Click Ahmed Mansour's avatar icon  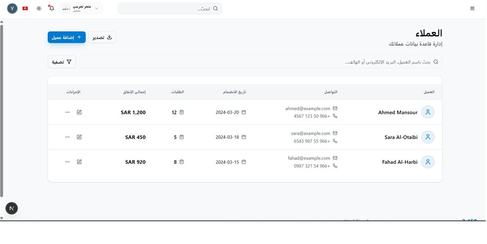[428, 112]
